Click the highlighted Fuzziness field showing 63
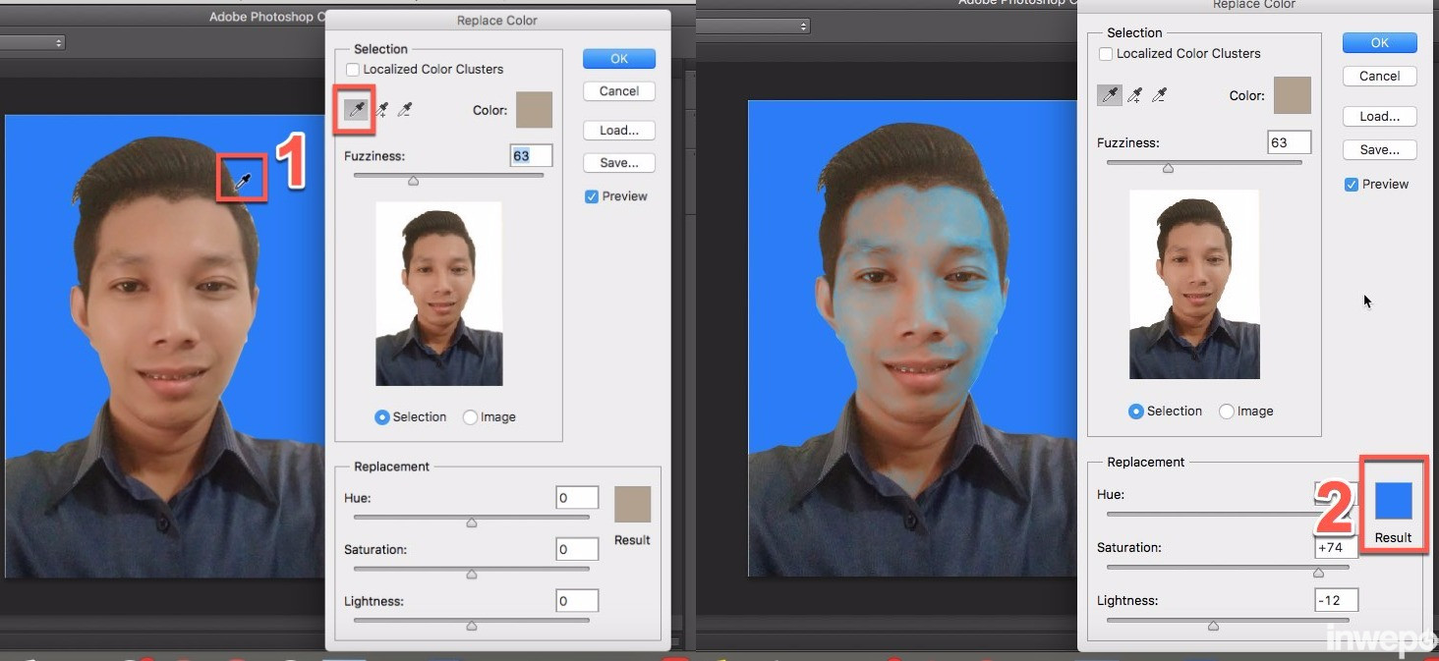The height and width of the screenshot is (661, 1439). [531, 156]
